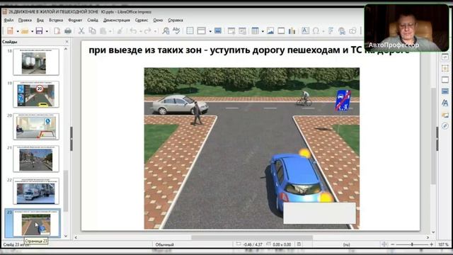Viewport: 453px width, 255px height.
Task: Toggle the Draw functions shapes icon
Action: click(x=352, y=30)
